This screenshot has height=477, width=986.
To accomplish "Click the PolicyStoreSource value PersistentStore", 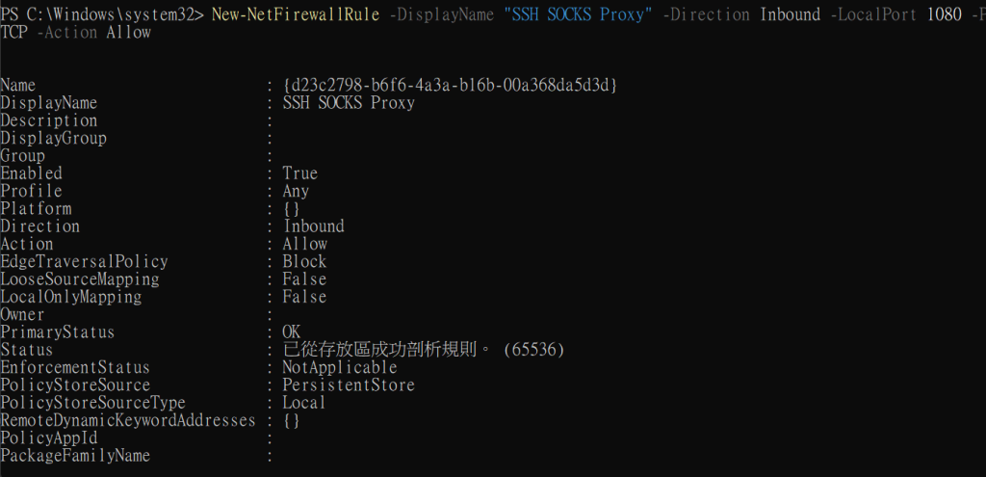I will click(349, 384).
